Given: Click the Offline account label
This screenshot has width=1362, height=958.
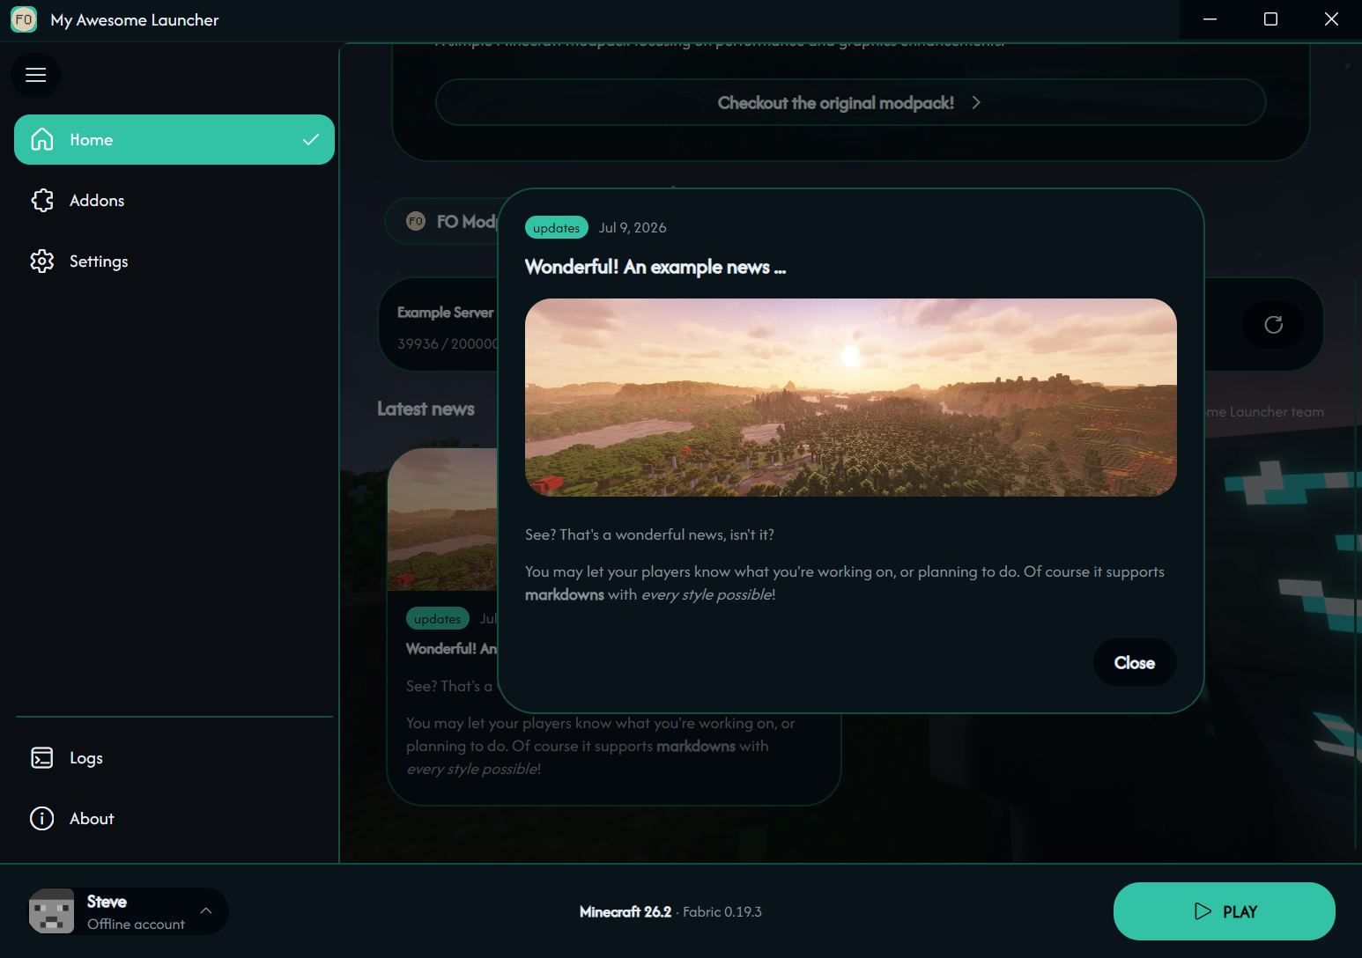Looking at the screenshot, I should [136, 924].
